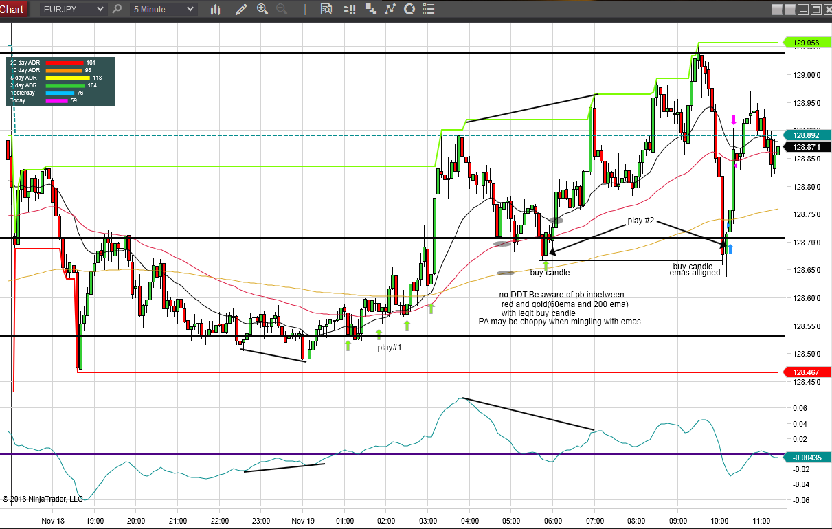The image size is (832, 529).
Task: Toggle the Chart Trader panel icon
Action: 350,10
